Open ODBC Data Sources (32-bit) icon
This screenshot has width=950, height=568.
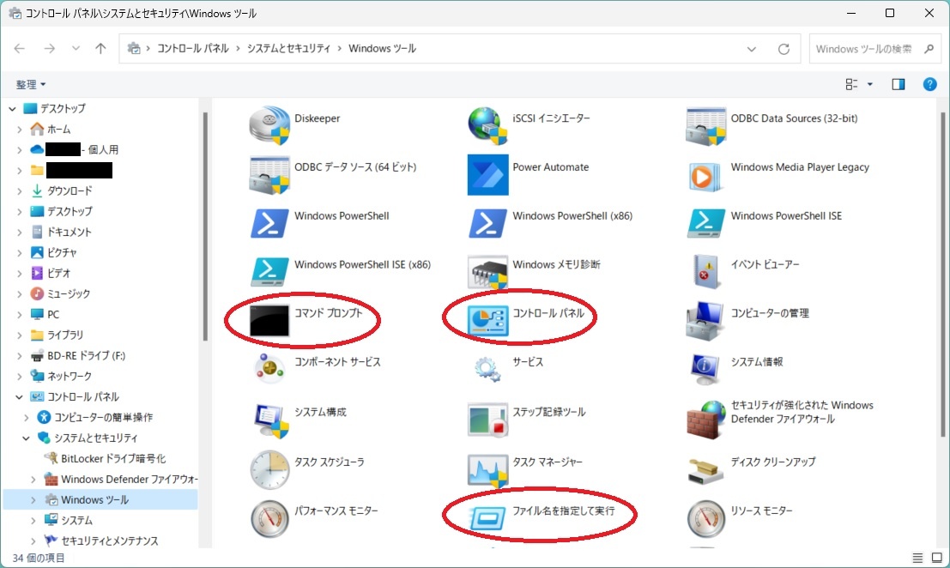(x=705, y=125)
